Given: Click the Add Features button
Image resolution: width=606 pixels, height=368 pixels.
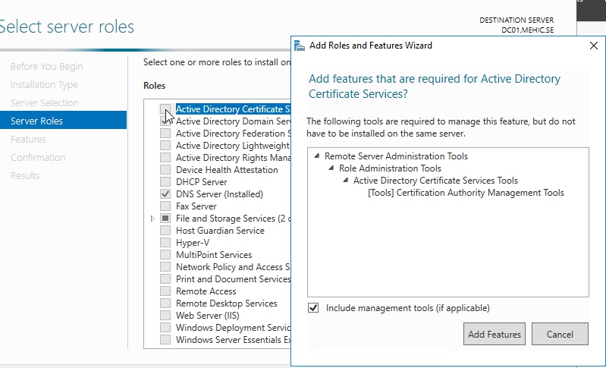Looking at the screenshot, I should point(494,334).
